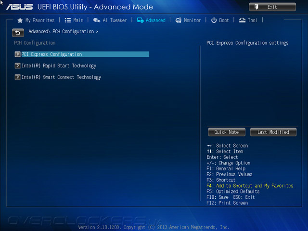This screenshot has width=308, height=231.
Task: Click 'F4: Add to Shortcut and My Favorites'
Action: (x=250, y=186)
